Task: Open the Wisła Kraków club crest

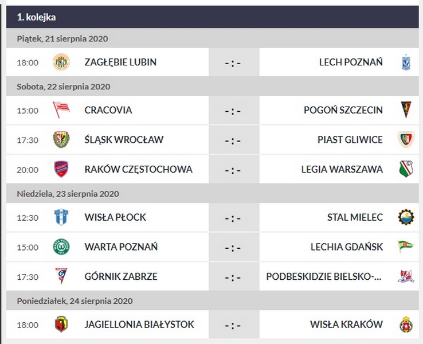Action: [x=406, y=325]
